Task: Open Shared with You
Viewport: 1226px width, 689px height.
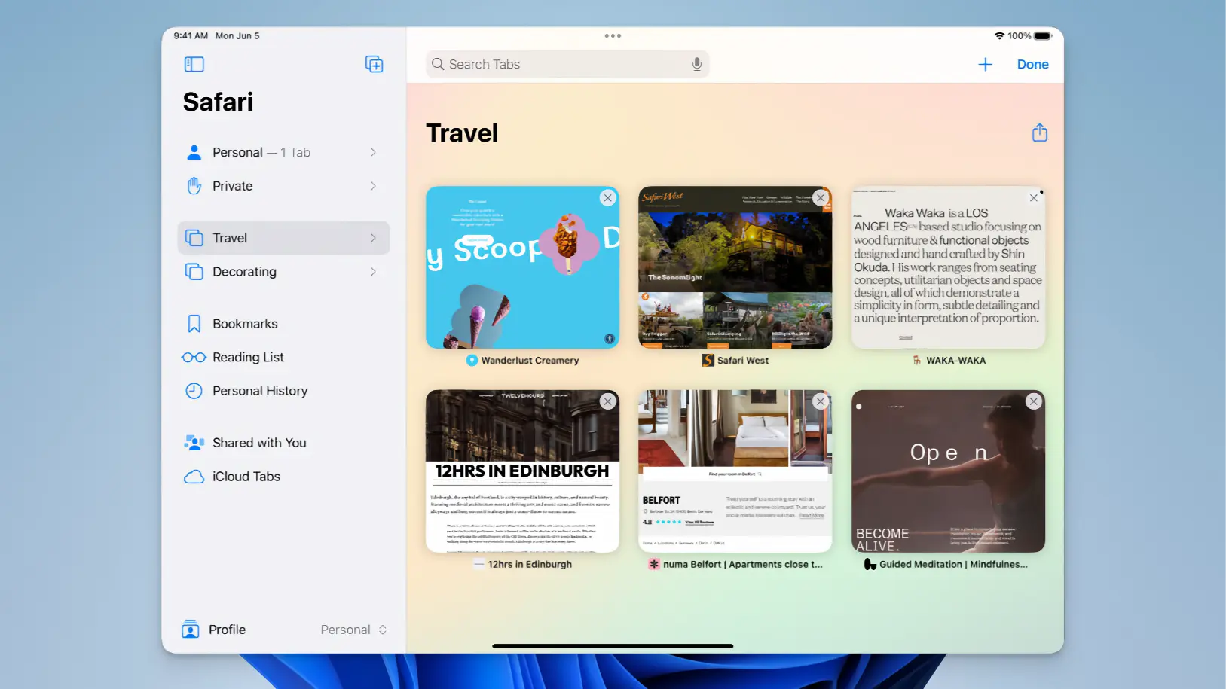Action: 258,443
